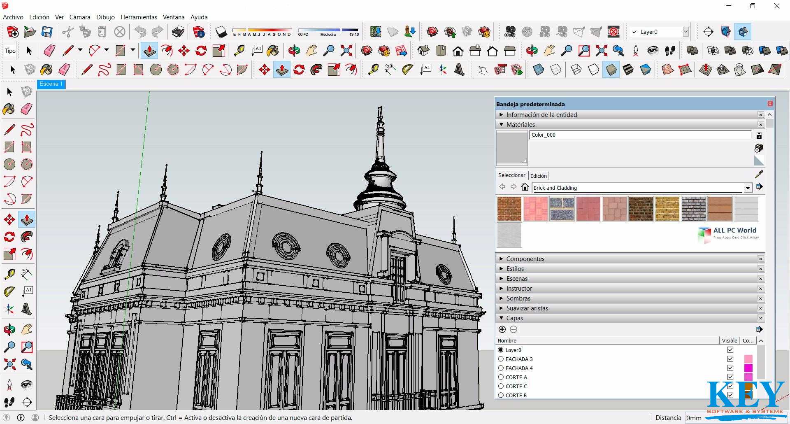Select the Zoom magnifier tool in left toolbar
The image size is (790, 424).
pyautogui.click(x=9, y=347)
